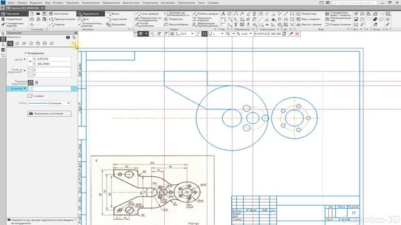The width and height of the screenshot is (401, 225).
Task: Click the fifth circle construction mode icon
Action: [38, 43]
